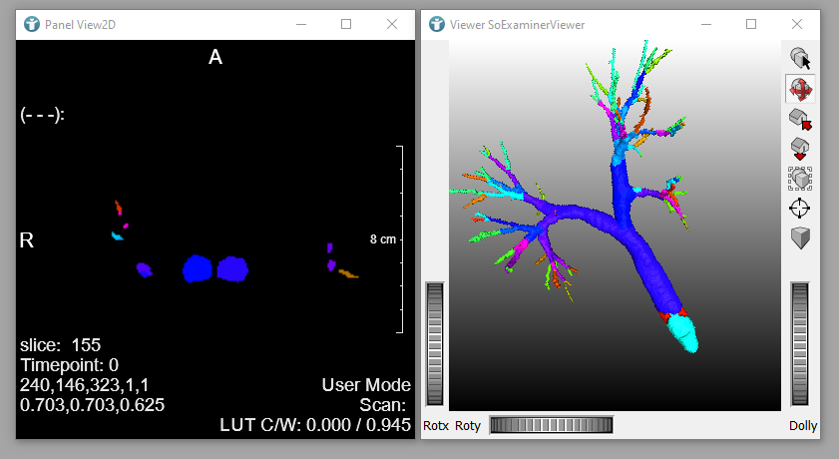Maximize the Panel View2D window
Image resolution: width=839 pixels, height=459 pixels.
click(x=346, y=24)
